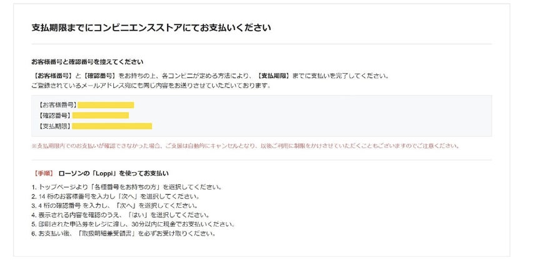
Task: Click the red cancellation warning notice
Action: (x=245, y=146)
